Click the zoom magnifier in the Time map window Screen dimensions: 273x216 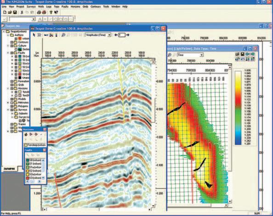[x=170, y=55]
